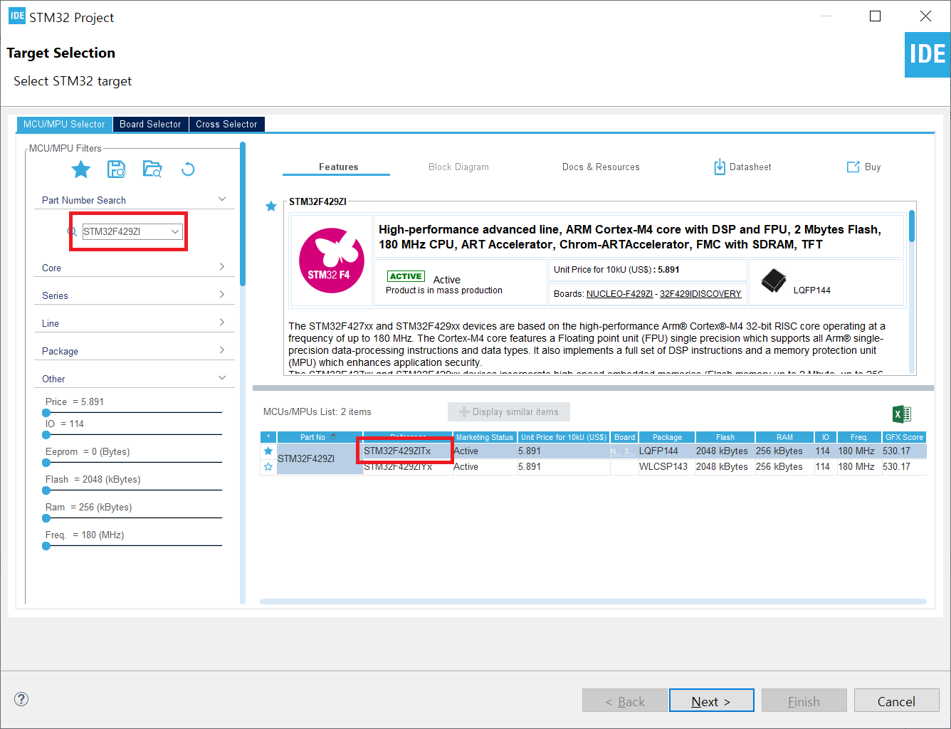Adjust the IO slider handle
951x729 pixels.
46,434
